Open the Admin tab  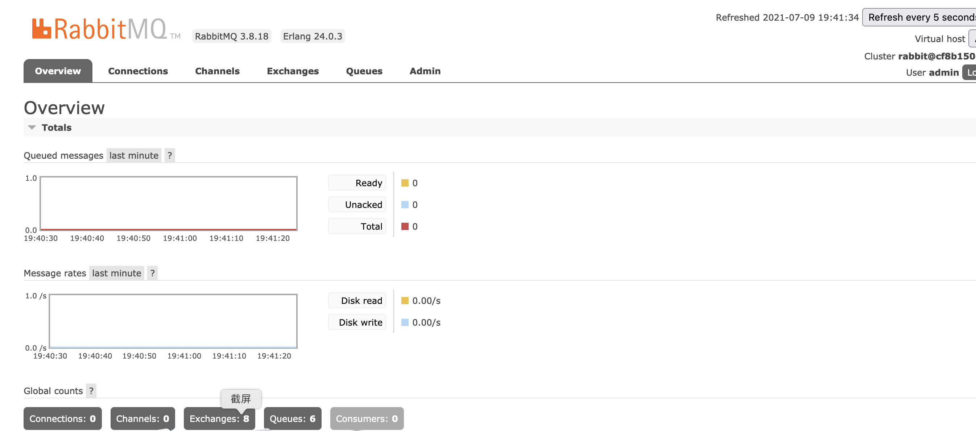point(425,71)
